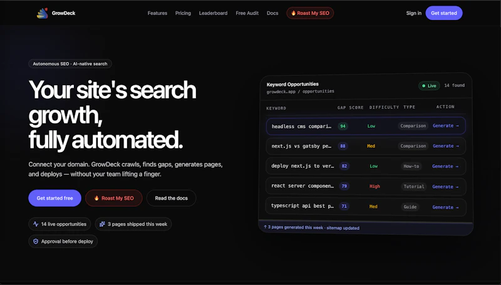Click the Sign in link
Viewport: 501px width, 285px height.
pos(414,13)
